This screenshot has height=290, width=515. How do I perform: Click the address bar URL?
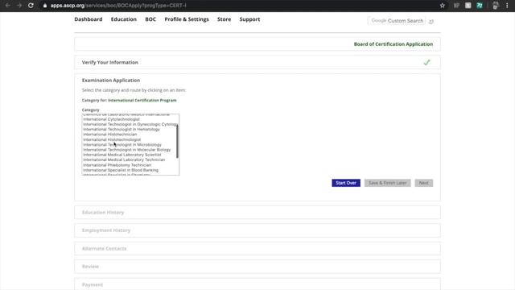tap(118, 6)
